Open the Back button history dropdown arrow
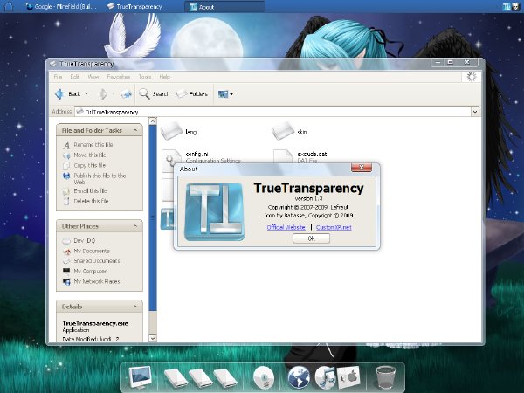Viewport: 524px width, 393px height. pyautogui.click(x=86, y=94)
